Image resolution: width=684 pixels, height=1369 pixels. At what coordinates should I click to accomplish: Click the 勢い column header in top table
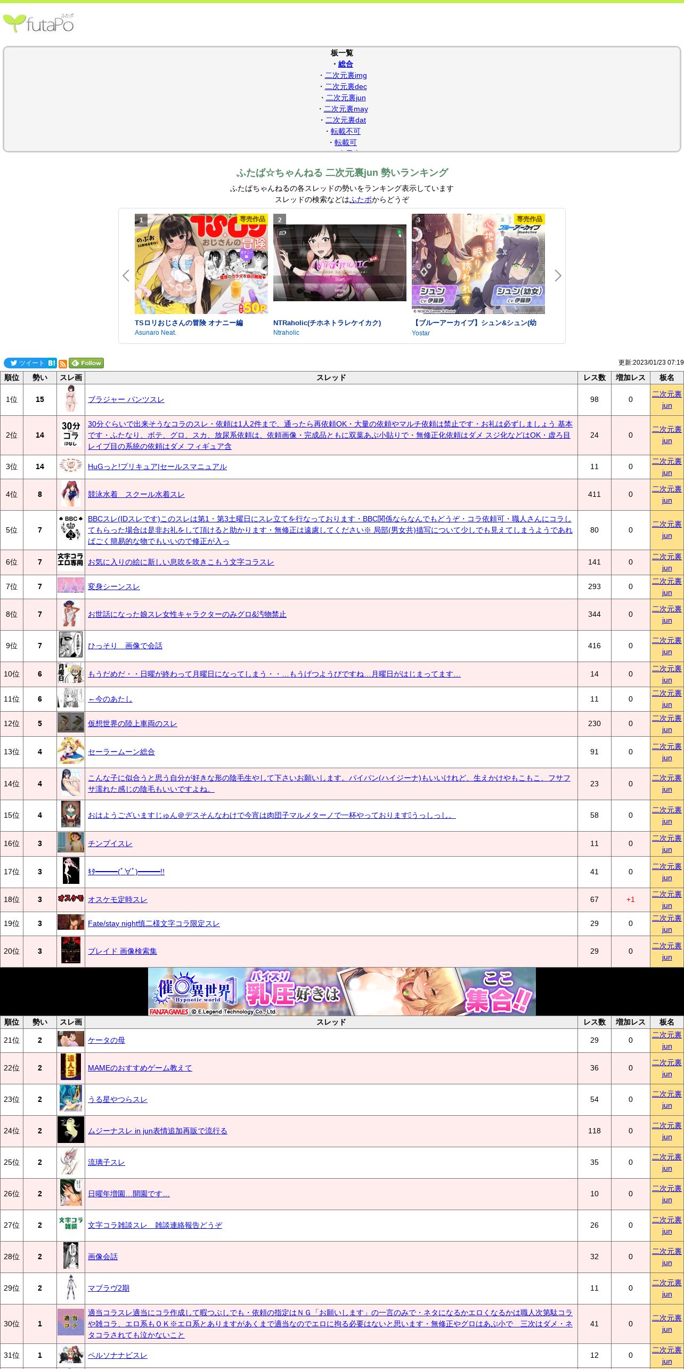(40, 377)
